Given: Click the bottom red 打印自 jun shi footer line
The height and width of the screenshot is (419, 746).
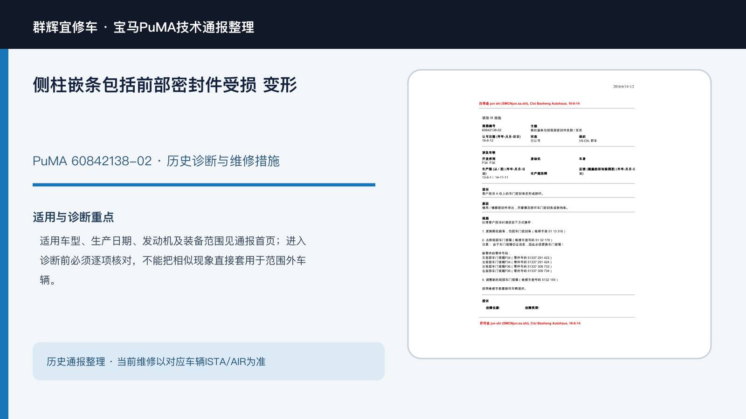Looking at the screenshot, I should pos(530,323).
